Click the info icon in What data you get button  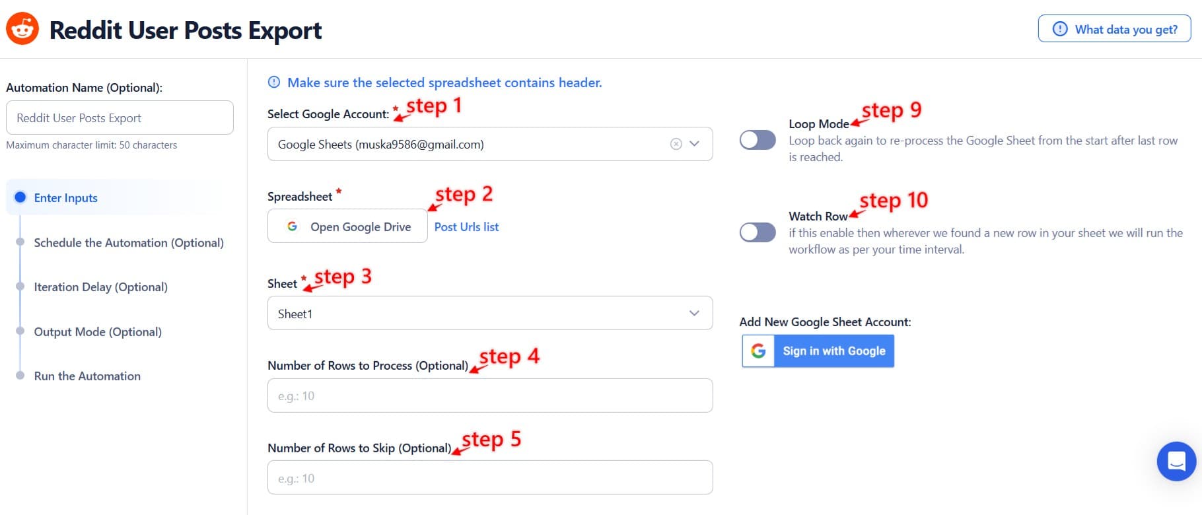coord(1060,29)
